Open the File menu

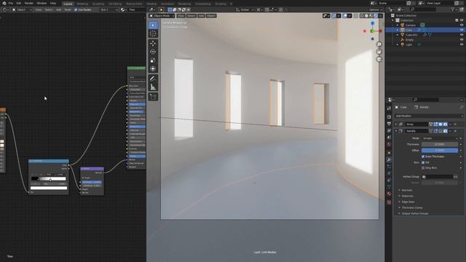click(x=11, y=3)
